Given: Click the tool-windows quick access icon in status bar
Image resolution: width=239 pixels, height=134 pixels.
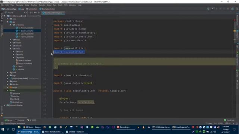Looking at the screenshot, I should coord(2,124).
